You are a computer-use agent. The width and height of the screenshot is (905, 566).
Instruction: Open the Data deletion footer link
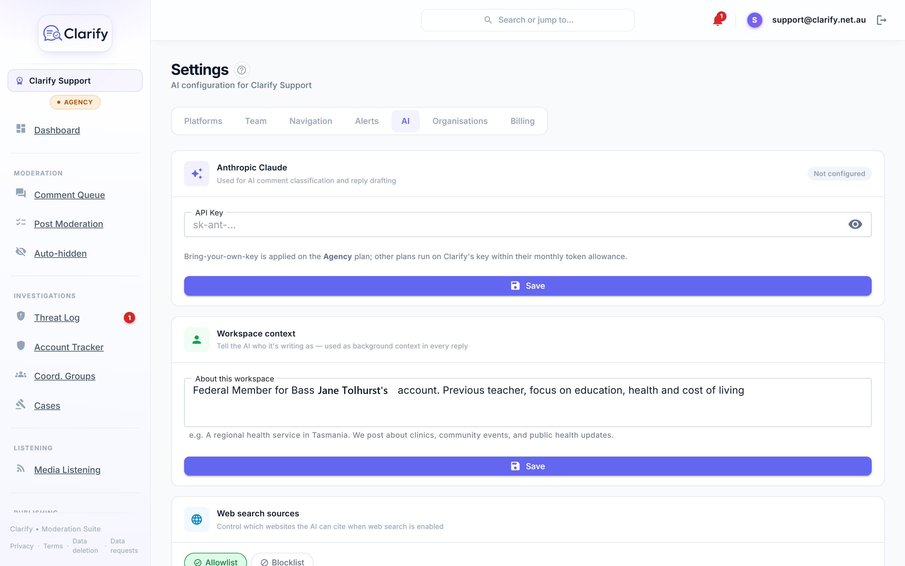(x=85, y=546)
